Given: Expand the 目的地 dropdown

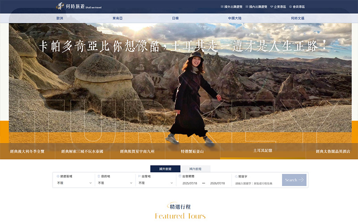Looking at the screenshot, I should (115, 183).
